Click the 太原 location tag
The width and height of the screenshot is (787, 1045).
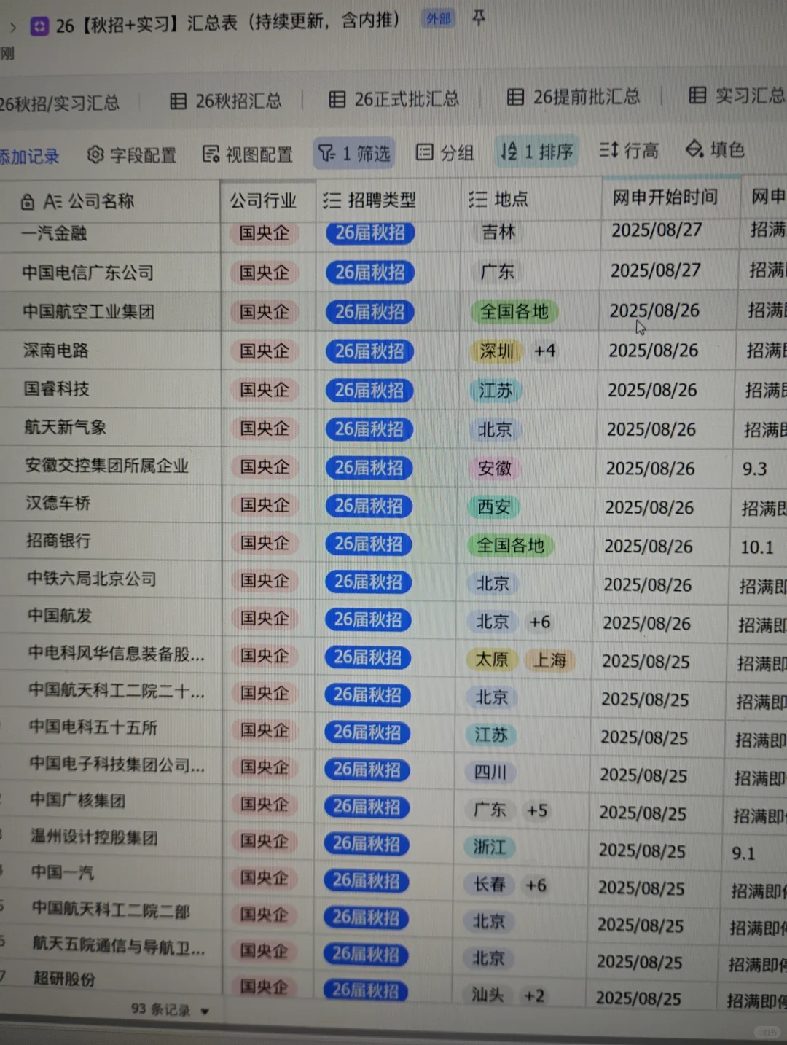tap(492, 660)
